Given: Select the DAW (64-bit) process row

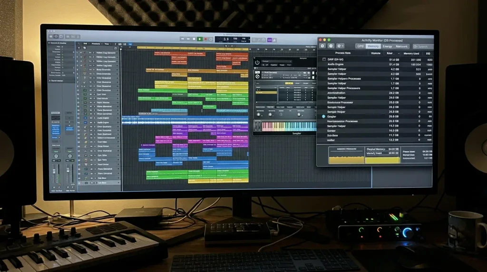Looking at the screenshot, I should pos(375,59).
